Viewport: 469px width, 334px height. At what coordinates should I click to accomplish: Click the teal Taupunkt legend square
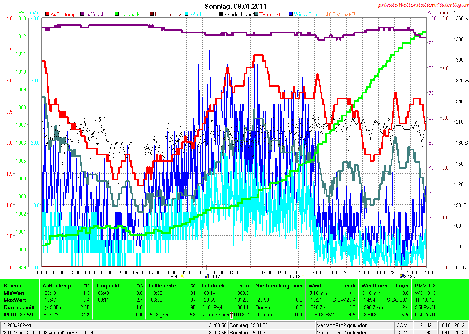pos(256,14)
